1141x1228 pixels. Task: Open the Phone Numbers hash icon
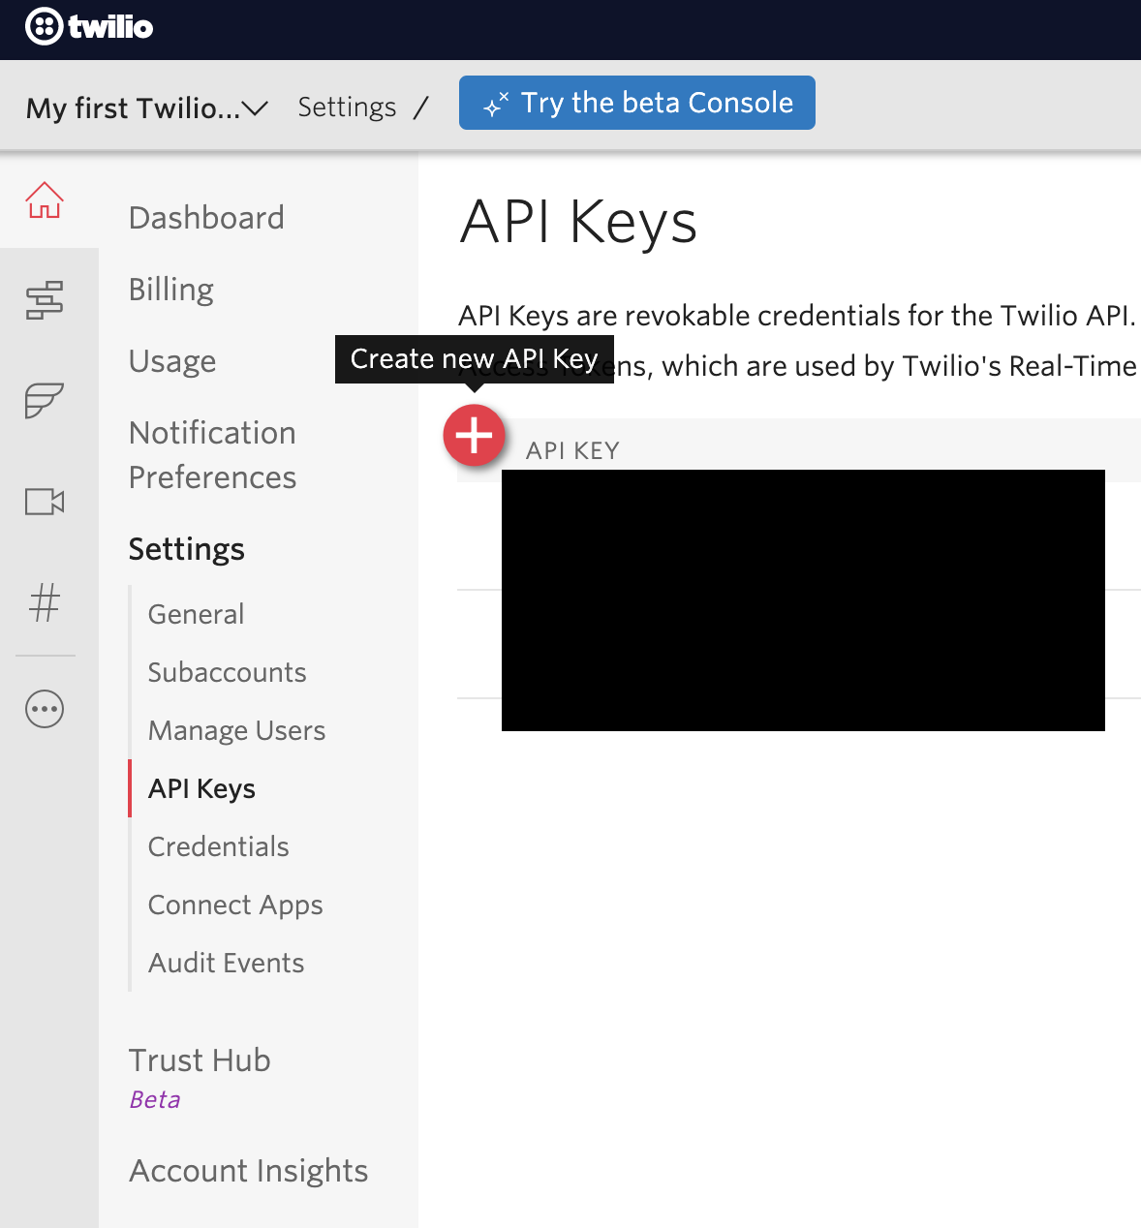pos(45,602)
